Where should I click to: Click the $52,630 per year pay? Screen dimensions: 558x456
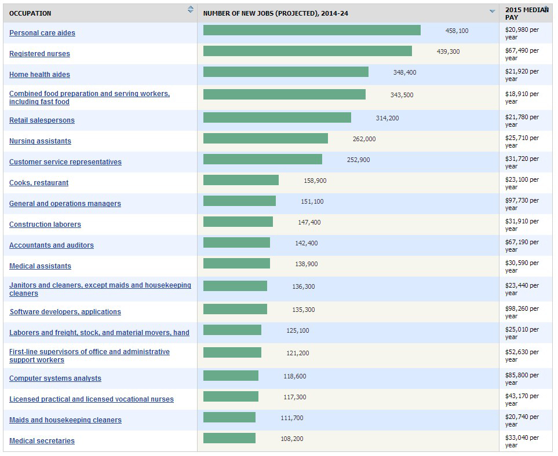(x=521, y=356)
